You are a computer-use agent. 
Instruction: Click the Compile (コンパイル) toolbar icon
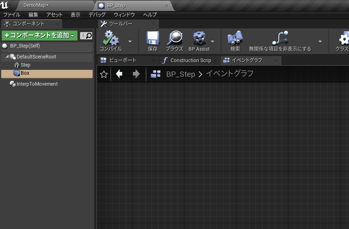click(111, 38)
